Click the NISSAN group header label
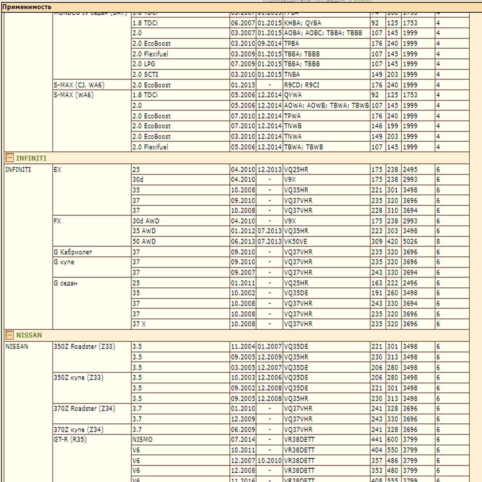The image size is (482, 482). tap(29, 335)
